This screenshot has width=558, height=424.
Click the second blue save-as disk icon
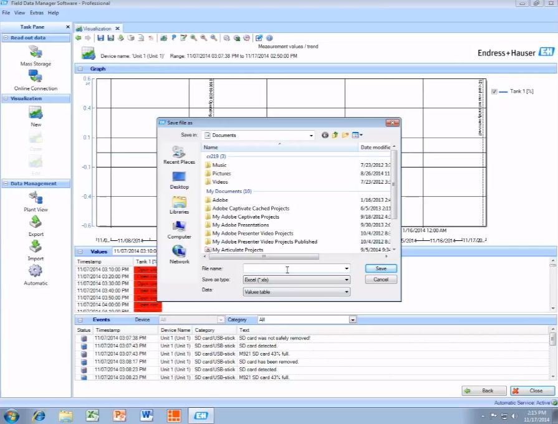point(111,38)
